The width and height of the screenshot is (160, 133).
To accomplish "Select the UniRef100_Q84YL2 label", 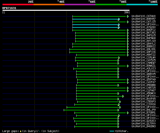I will click(143, 44).
